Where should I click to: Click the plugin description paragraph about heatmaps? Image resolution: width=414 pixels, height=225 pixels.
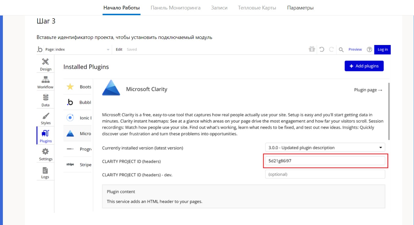(243, 124)
